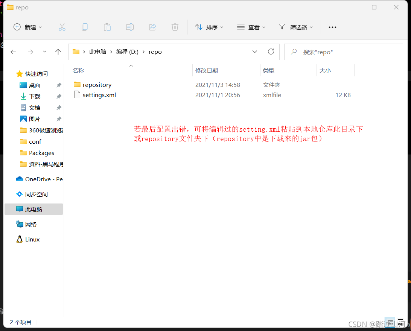Pin-toggle the 桌面 entry in Quick Access
Viewport: 411px width, 331px height.
click(x=58, y=85)
